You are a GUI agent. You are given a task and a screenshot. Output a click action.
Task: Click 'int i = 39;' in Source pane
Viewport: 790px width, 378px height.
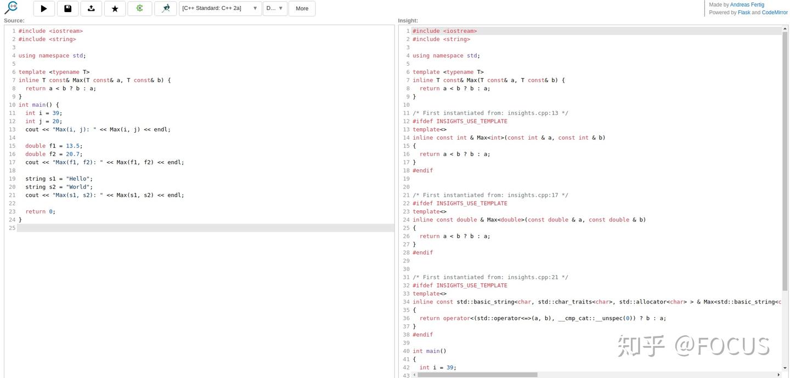44,113
